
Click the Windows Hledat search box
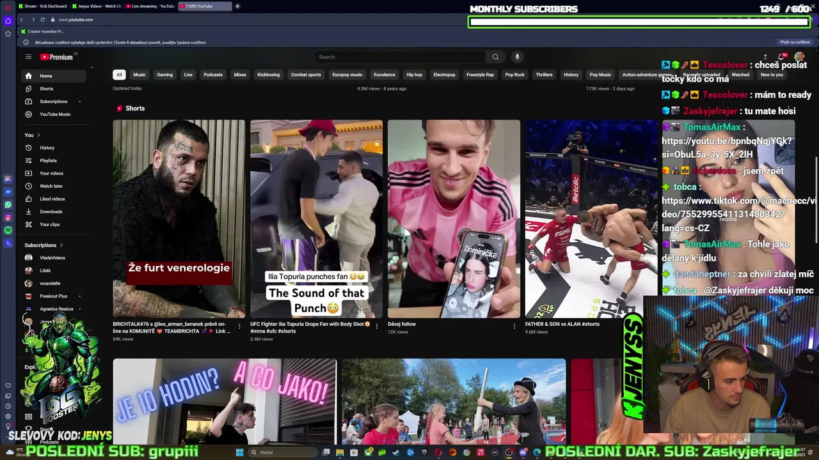point(282,452)
